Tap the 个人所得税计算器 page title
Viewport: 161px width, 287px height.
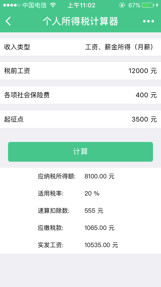pos(80,21)
